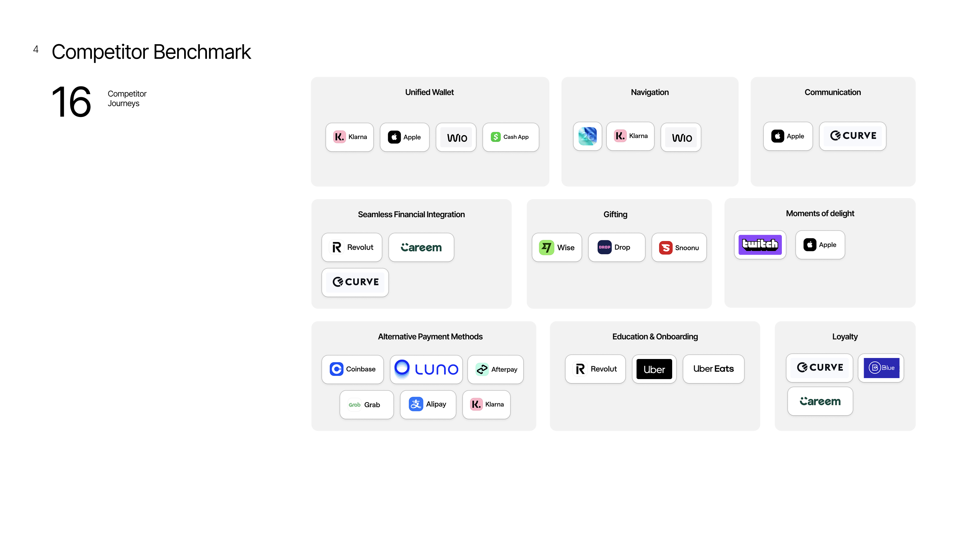The image size is (966, 543).
Task: Select the large "16" number
Action: [x=71, y=102]
